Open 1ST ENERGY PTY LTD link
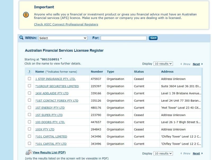212x160 pixels. [x=50, y=108]
